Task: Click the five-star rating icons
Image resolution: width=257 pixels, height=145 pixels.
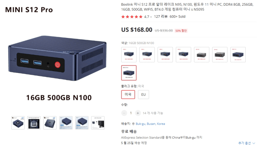Action: tap(132, 17)
